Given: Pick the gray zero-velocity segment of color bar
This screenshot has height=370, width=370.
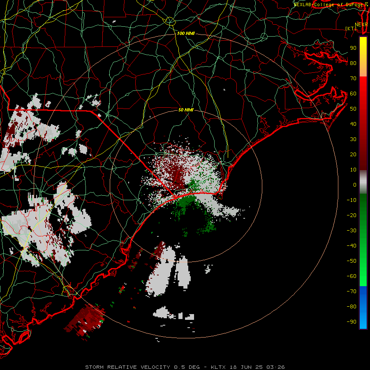Looking at the screenshot, I should tap(363, 183).
